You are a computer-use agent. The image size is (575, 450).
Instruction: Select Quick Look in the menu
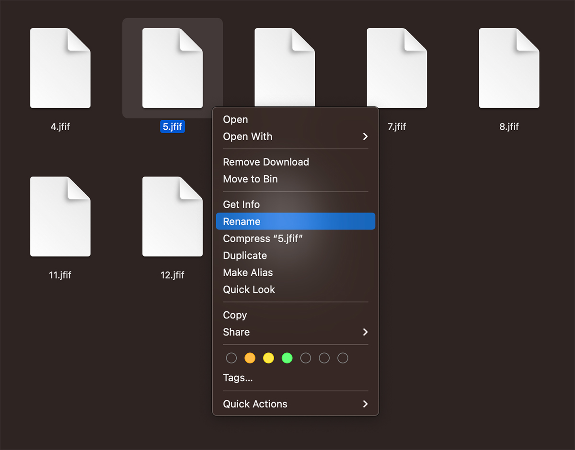296,290
